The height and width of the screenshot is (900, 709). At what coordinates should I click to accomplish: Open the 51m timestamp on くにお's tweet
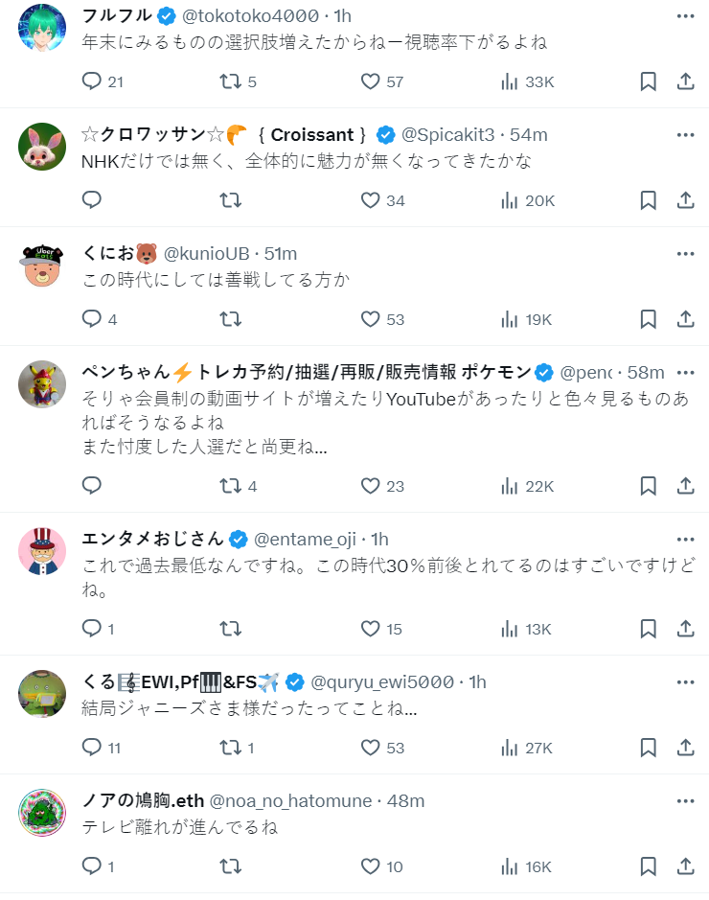(281, 254)
